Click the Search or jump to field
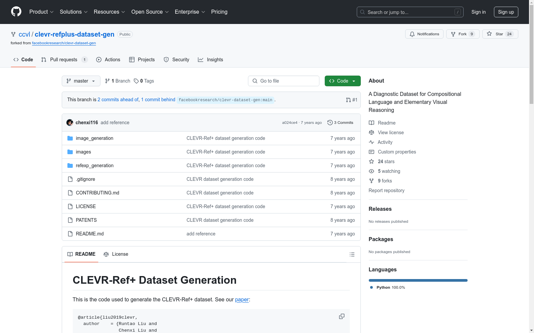 [x=410, y=12]
